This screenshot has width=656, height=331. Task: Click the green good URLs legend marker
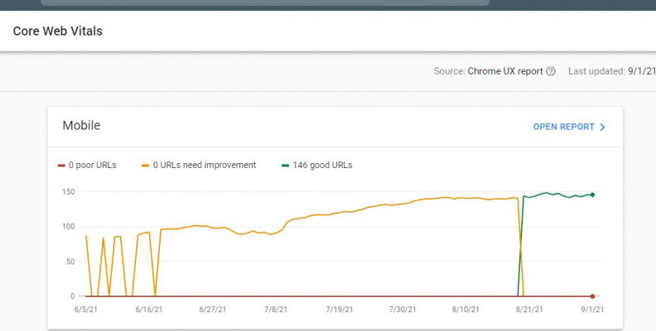pyautogui.click(x=286, y=165)
